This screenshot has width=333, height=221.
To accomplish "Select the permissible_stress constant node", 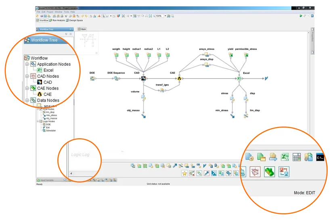I will [x=246, y=55].
